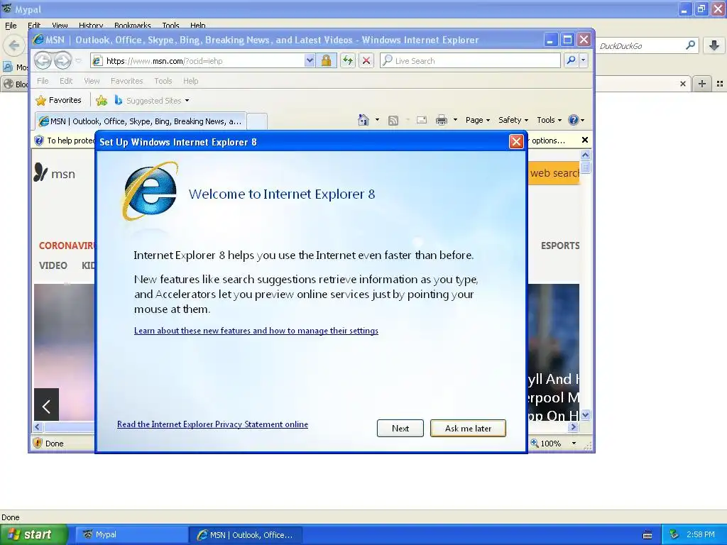Click the Mypal downloads arrow icon

tap(714, 45)
